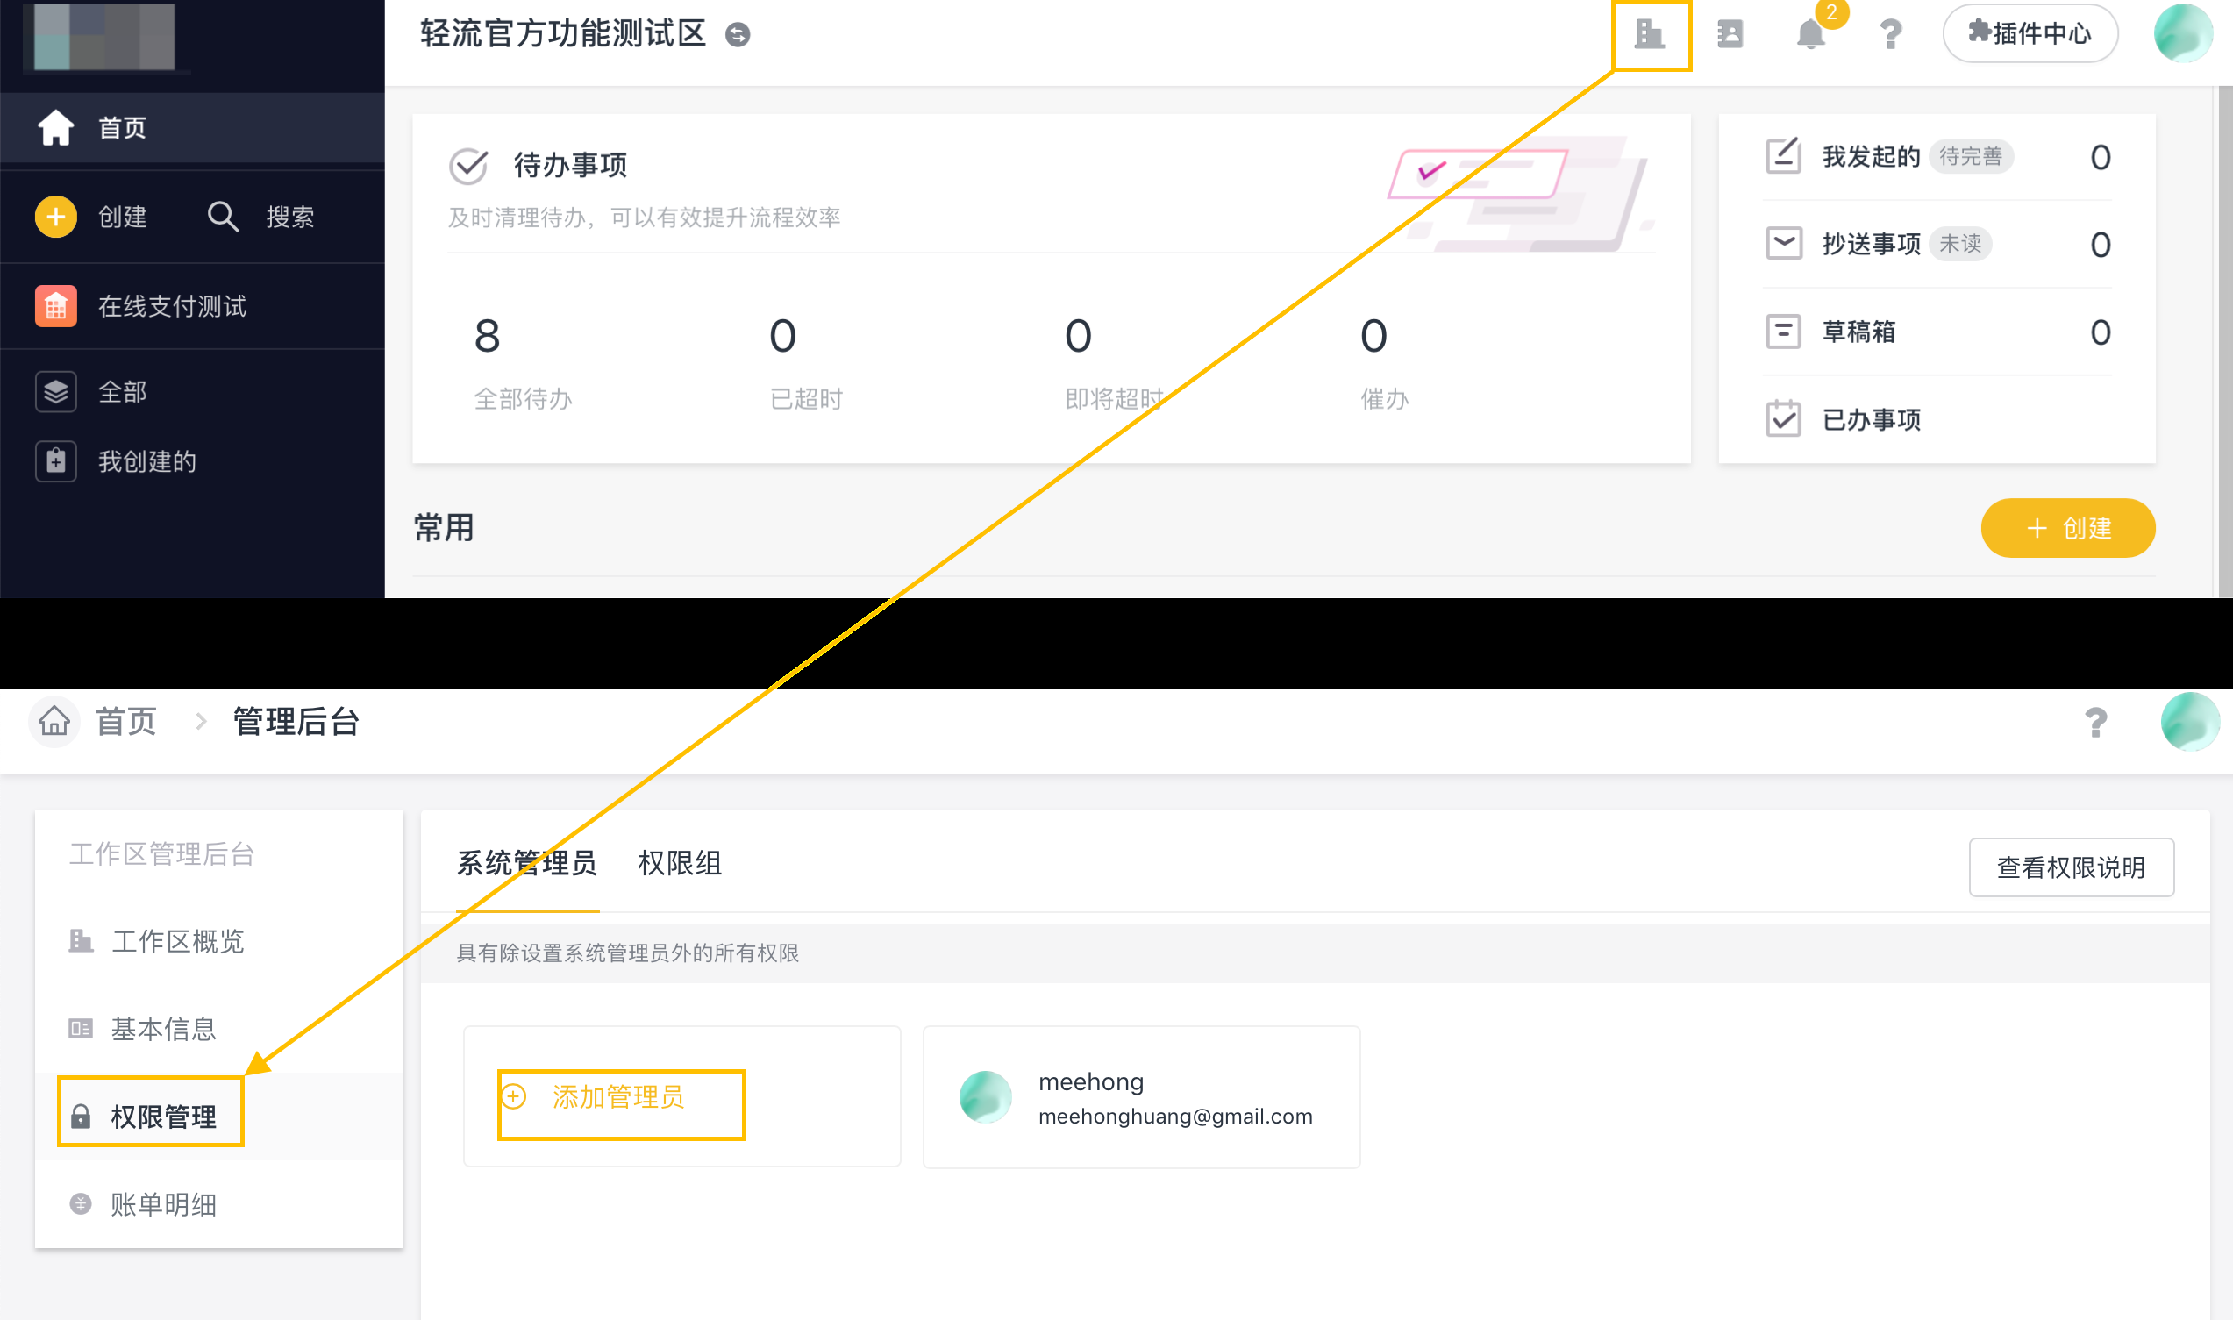Switch to the 权限组 tab
The height and width of the screenshot is (1320, 2233).
pos(680,863)
